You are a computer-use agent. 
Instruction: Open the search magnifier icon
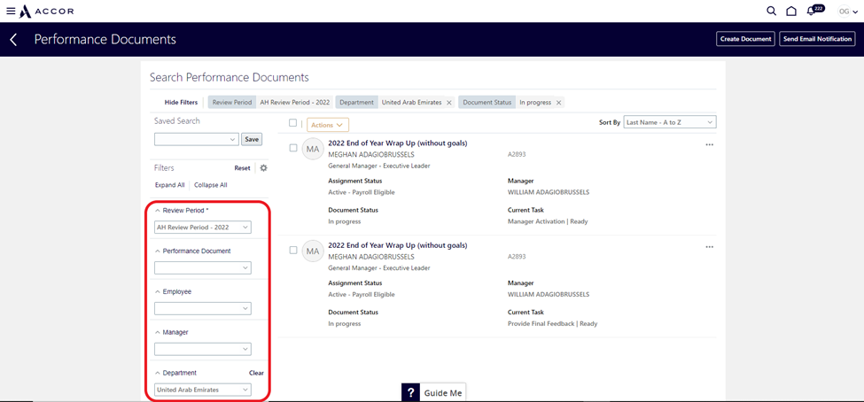[x=772, y=11]
